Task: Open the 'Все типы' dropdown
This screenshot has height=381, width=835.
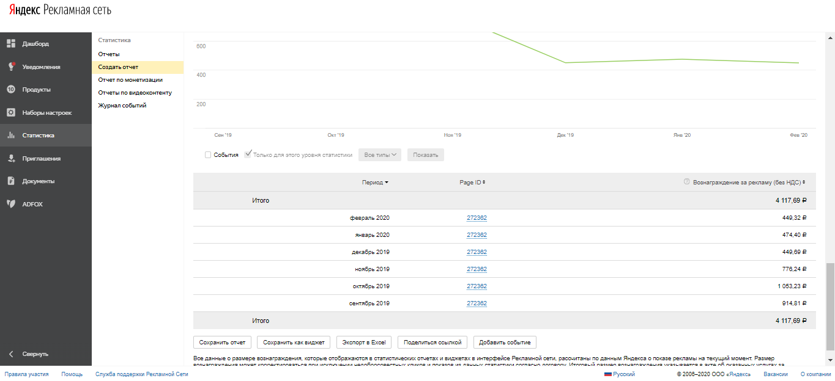Action: pyautogui.click(x=380, y=155)
